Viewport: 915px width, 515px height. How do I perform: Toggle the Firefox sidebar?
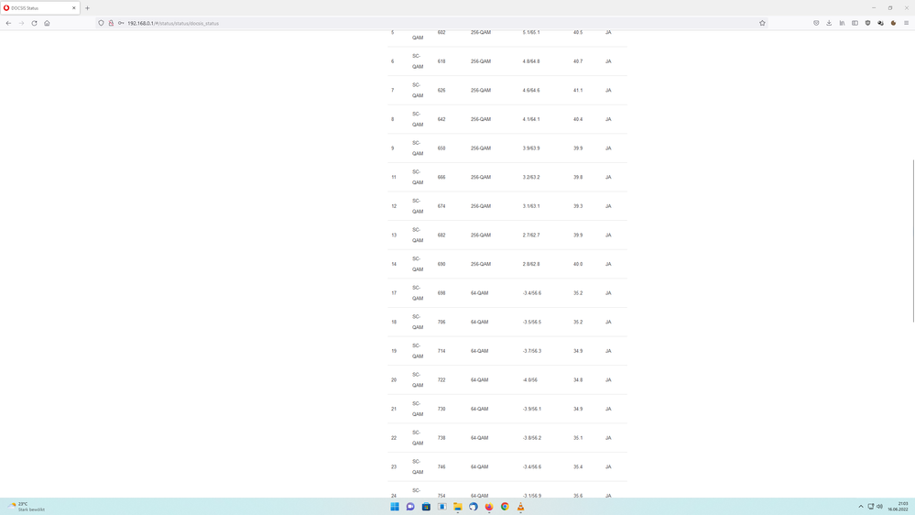(855, 23)
